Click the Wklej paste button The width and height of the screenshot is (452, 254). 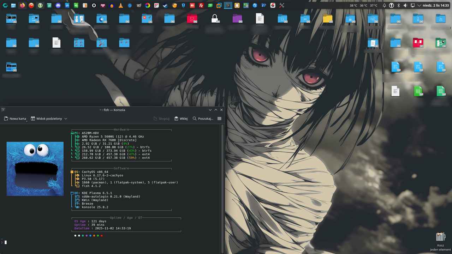tap(181, 119)
